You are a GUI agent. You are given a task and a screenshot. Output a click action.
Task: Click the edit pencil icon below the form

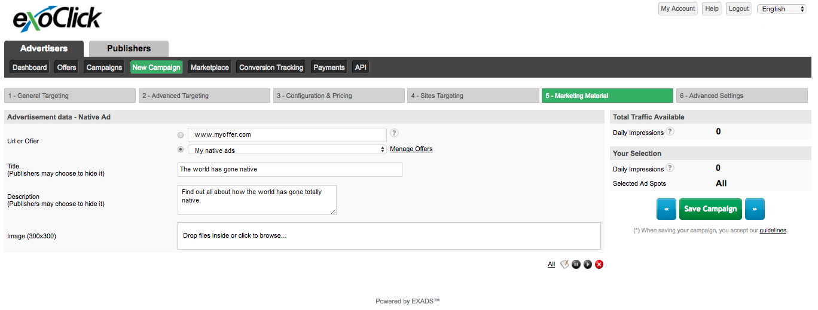tap(564, 264)
